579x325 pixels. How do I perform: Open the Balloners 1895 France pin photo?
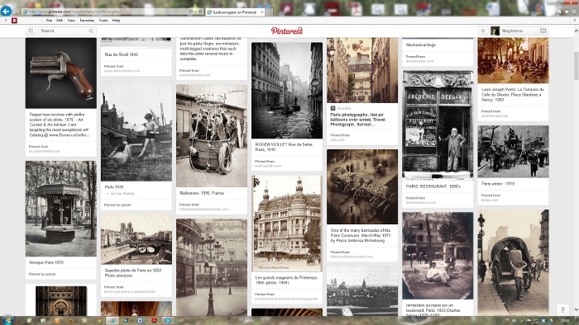212,136
